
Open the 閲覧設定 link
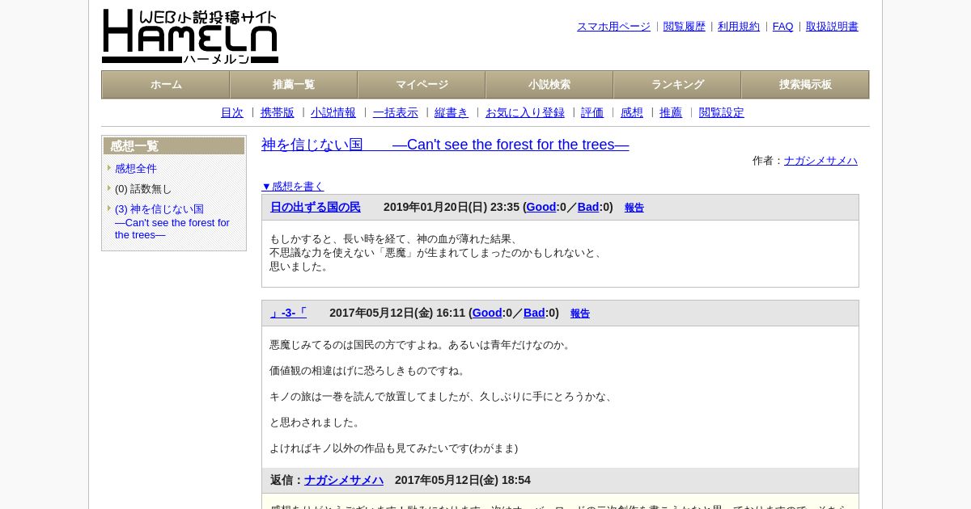(x=722, y=113)
